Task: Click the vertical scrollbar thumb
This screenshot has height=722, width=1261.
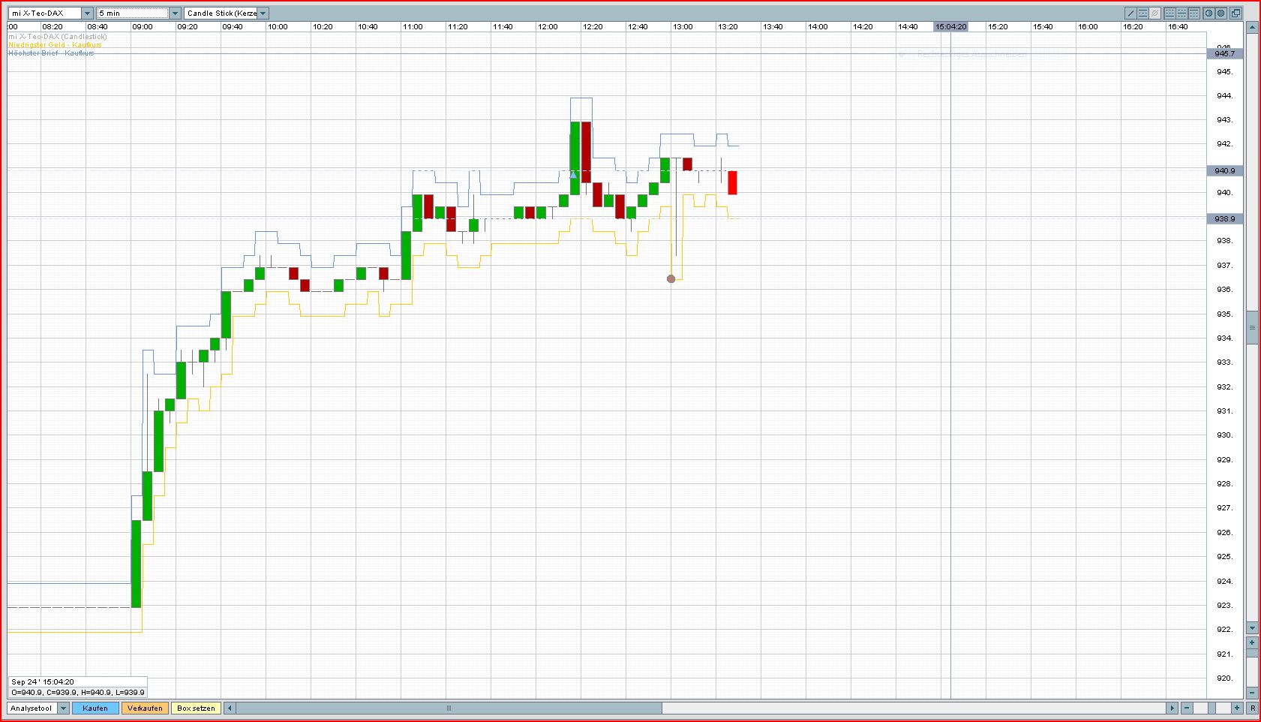Action: pyautogui.click(x=1252, y=327)
